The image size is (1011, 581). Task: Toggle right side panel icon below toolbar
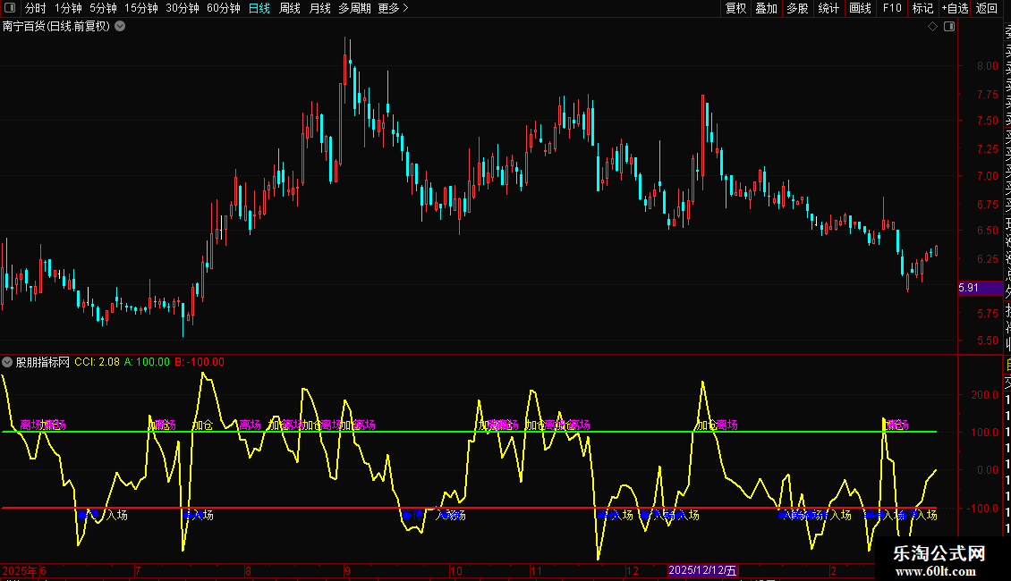click(949, 27)
